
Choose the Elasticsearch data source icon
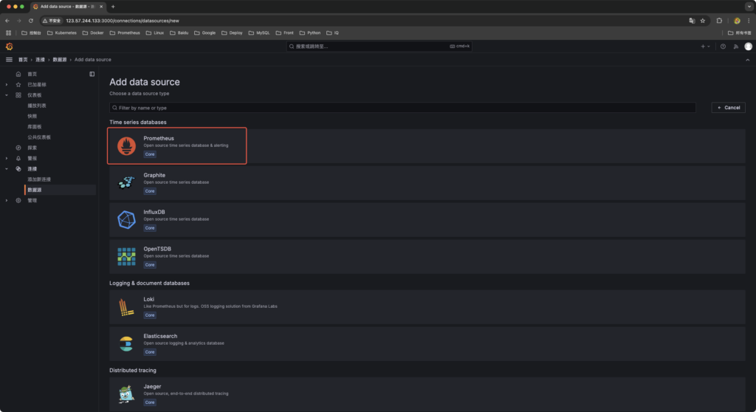[126, 343]
